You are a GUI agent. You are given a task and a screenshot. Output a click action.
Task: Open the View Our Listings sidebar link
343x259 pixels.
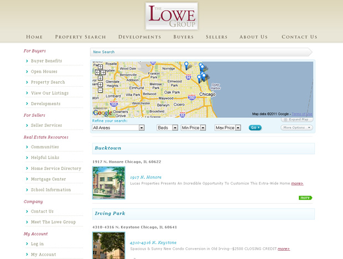[50, 93]
